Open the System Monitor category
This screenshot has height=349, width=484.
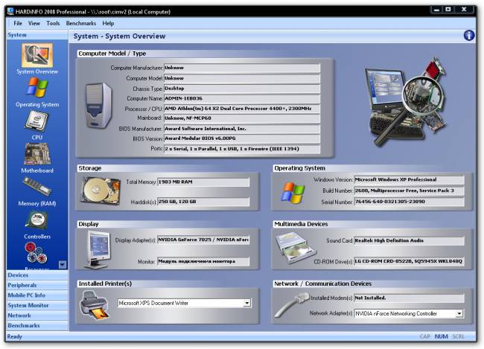click(28, 306)
